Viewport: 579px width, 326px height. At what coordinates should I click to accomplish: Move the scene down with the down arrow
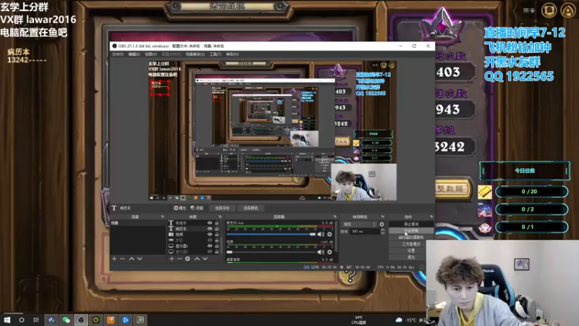tap(140, 259)
